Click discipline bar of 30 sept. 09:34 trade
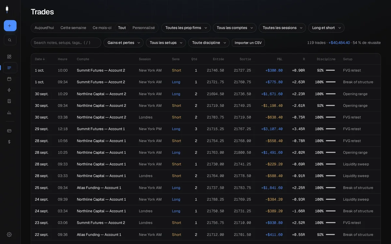This screenshot has height=244, width=391. [330, 105]
